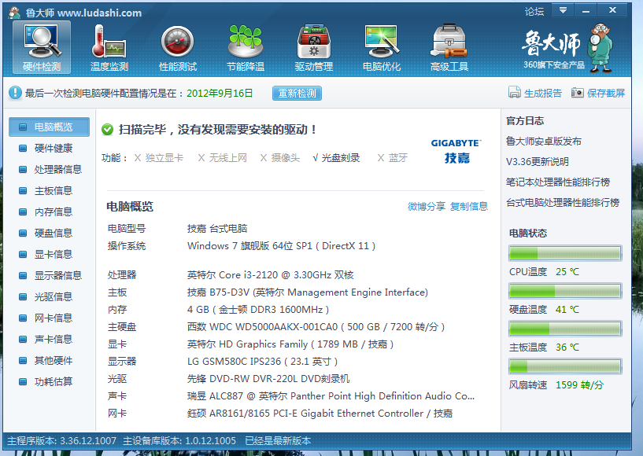The width and height of the screenshot is (643, 456).
Task: Click 已经是最新版本 in the status bar
Action: (x=278, y=441)
